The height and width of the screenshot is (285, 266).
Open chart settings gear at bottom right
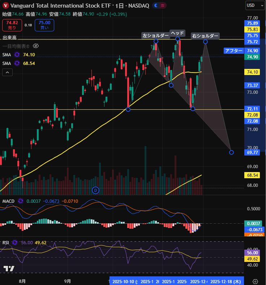click(x=256, y=281)
